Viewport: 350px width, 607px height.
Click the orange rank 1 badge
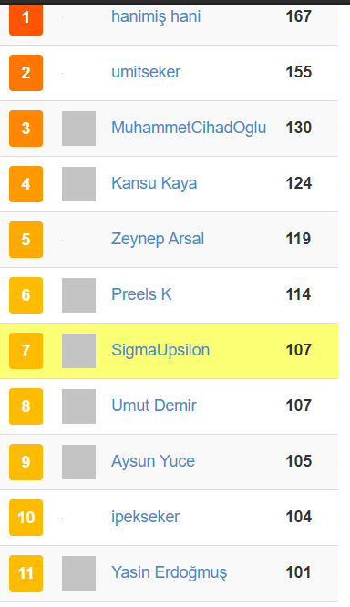26,20
